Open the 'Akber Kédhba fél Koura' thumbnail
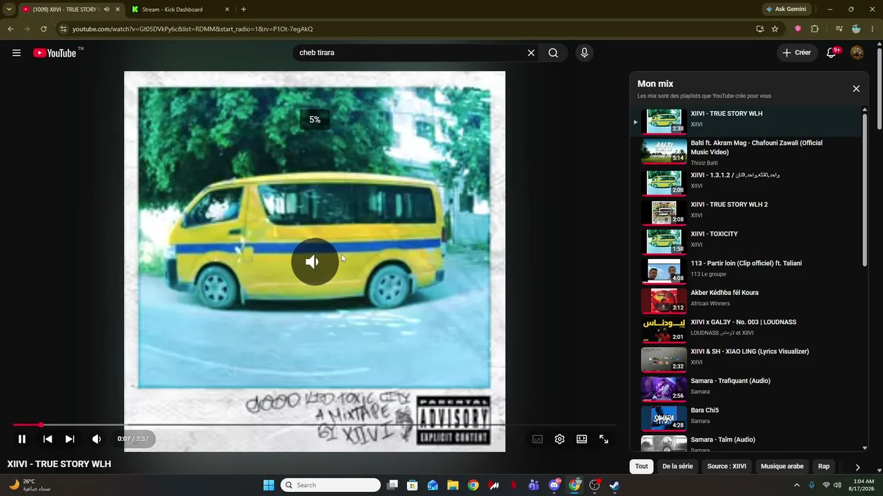The height and width of the screenshot is (496, 883). pyautogui.click(x=664, y=300)
